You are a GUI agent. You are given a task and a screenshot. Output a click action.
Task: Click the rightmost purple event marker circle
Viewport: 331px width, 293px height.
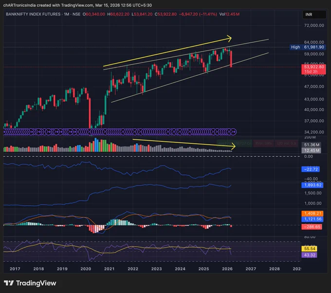pyautogui.click(x=233, y=132)
